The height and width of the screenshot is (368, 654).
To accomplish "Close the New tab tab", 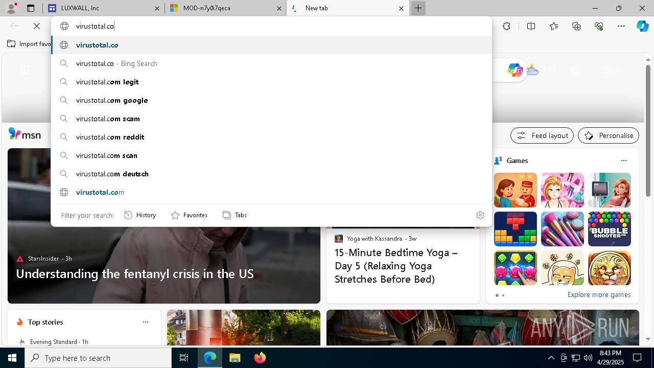I will [401, 8].
